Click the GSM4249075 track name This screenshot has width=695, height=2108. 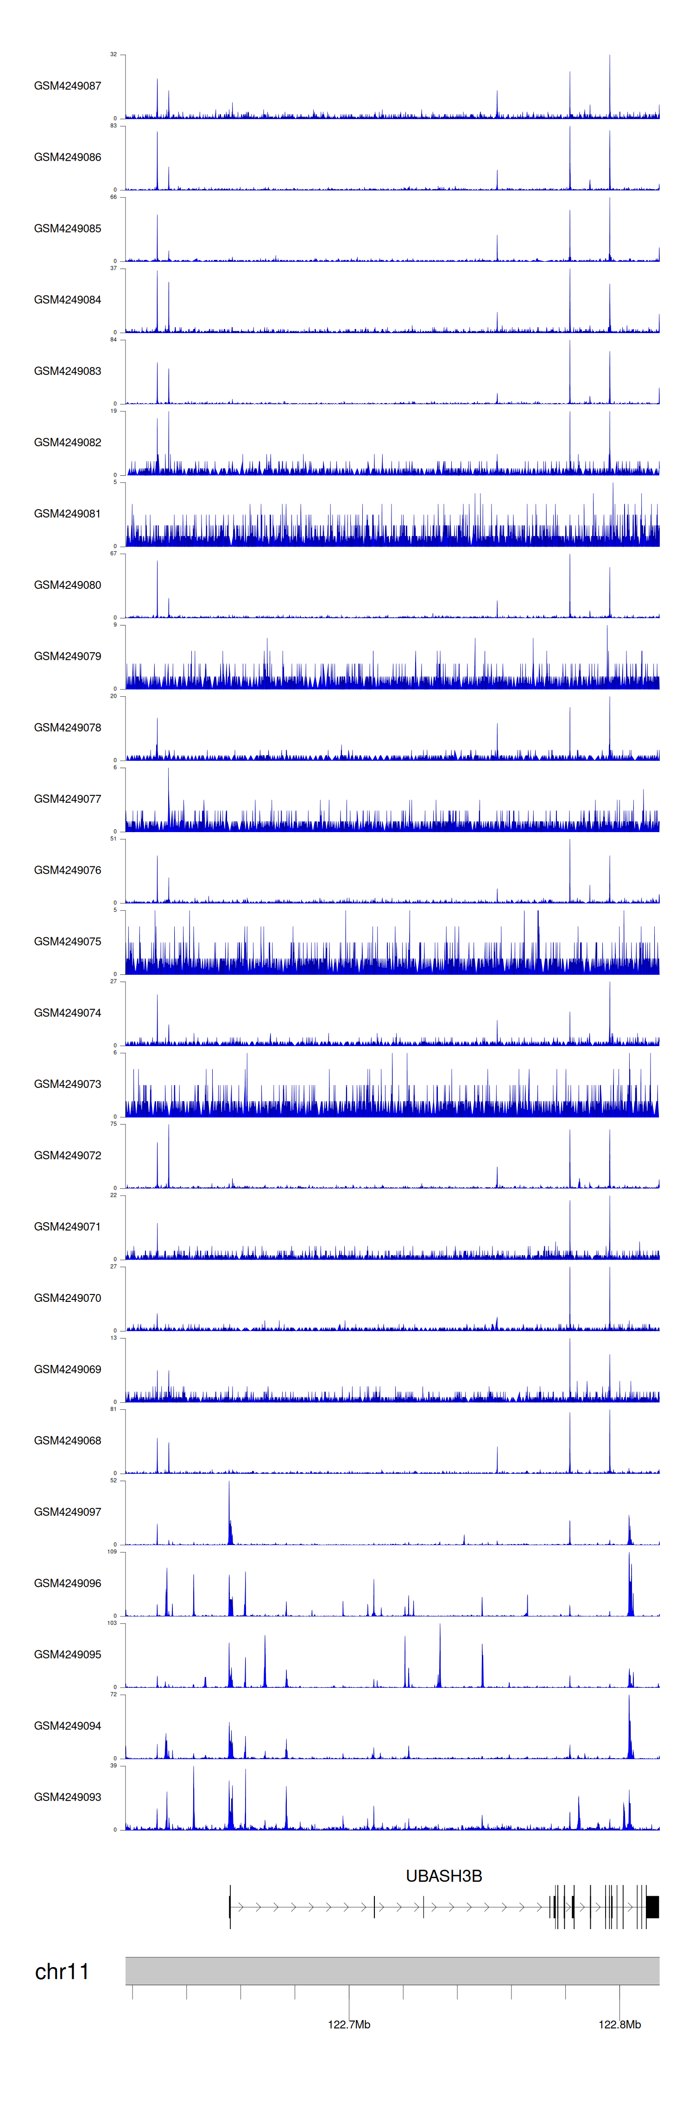67,941
